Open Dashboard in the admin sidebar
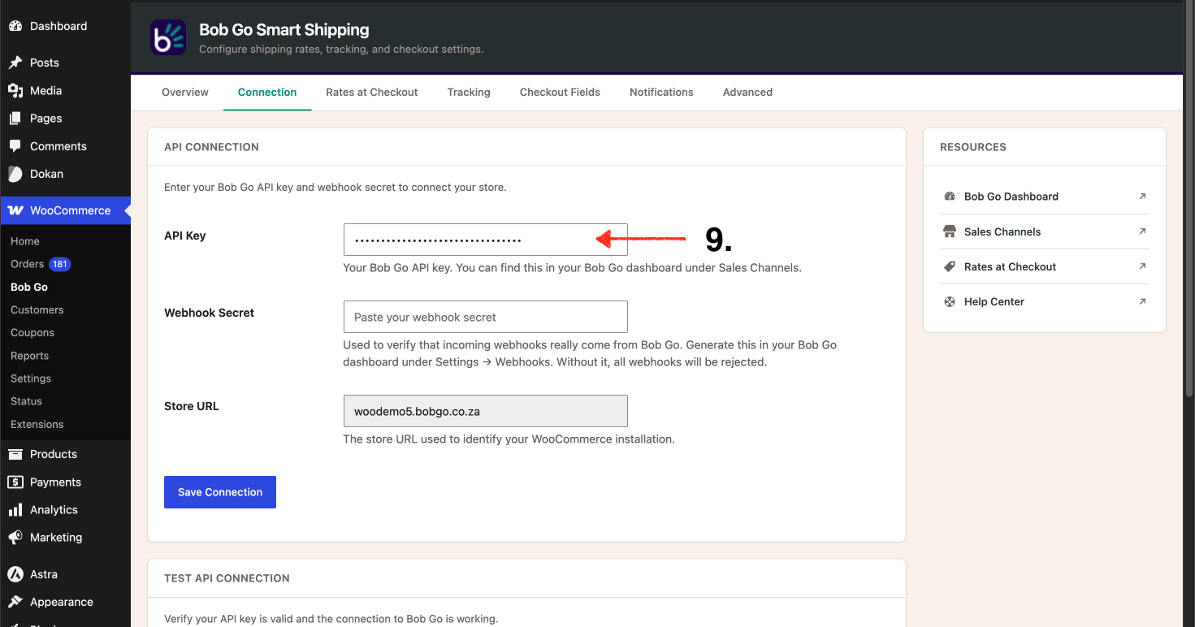The height and width of the screenshot is (627, 1195). (65, 26)
